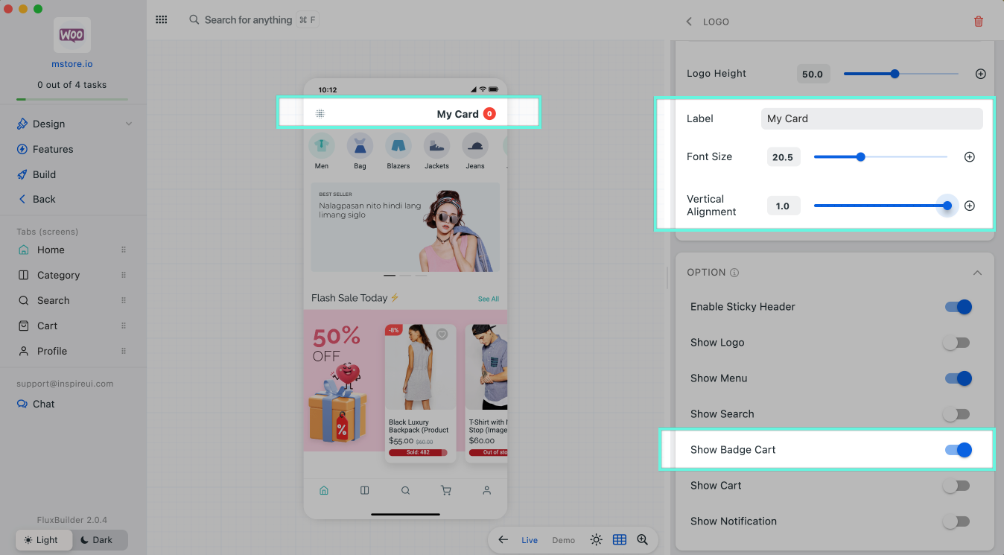1004x555 pixels.
Task: Click the sun brightness icon in bottom toolbar
Action: [596, 540]
